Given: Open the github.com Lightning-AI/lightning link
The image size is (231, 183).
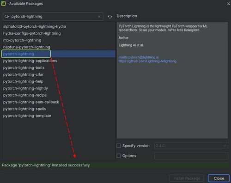Looking at the screenshot, I should (x=147, y=61).
